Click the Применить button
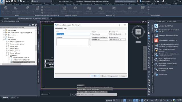182x102 pixels. [x=113, y=76]
